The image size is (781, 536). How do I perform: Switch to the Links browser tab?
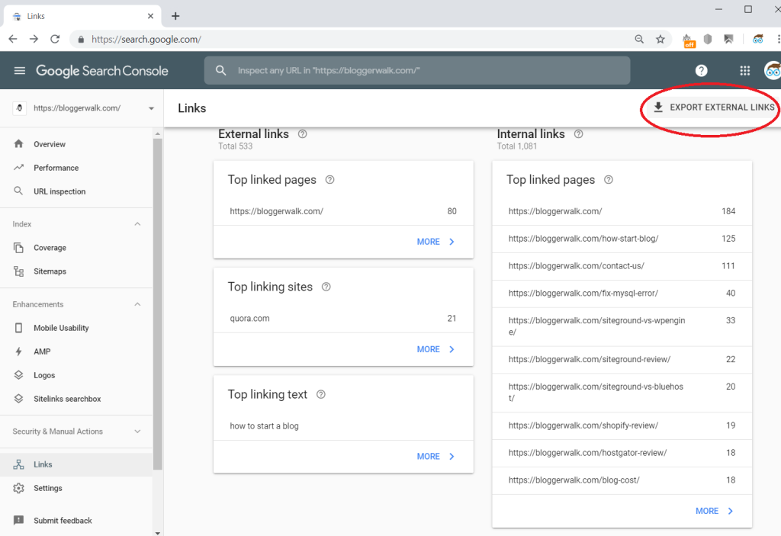click(76, 15)
